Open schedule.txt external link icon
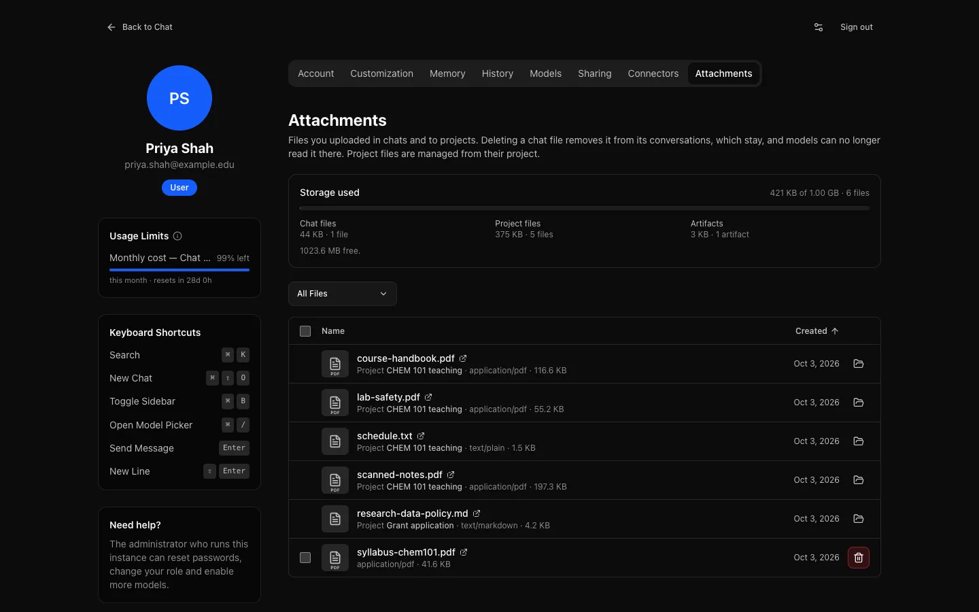979x612 pixels. pyautogui.click(x=421, y=436)
